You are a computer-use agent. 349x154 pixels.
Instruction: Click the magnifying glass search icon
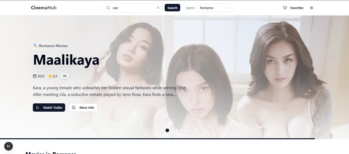(x=108, y=8)
